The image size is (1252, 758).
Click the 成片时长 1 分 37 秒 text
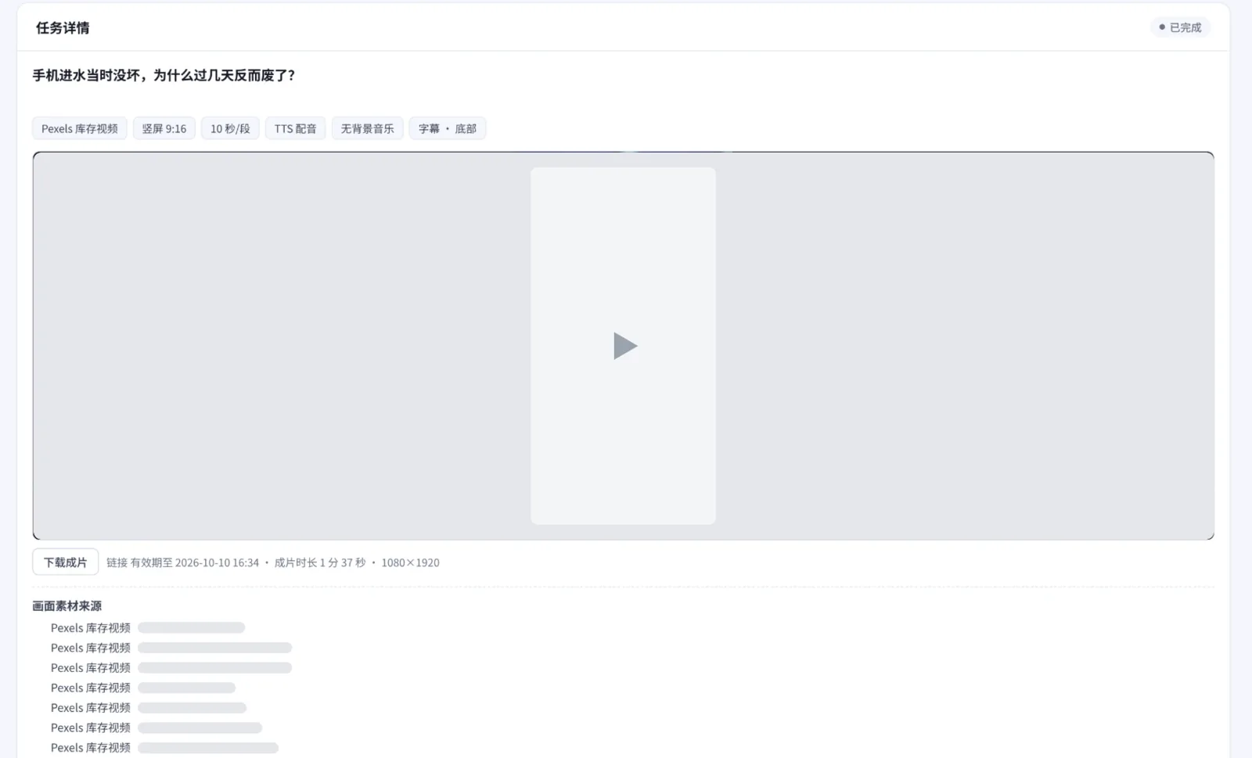click(x=320, y=563)
